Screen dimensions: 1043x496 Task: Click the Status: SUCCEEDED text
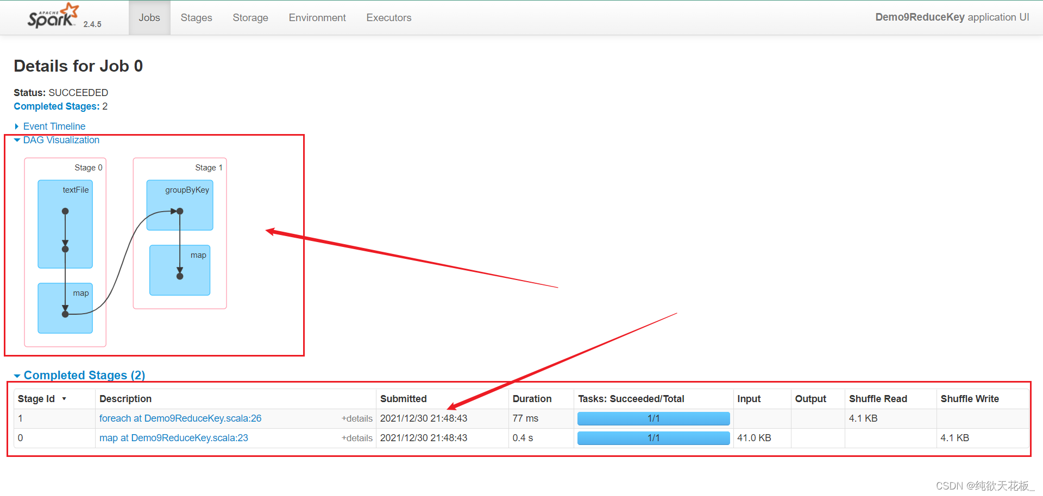coord(61,93)
